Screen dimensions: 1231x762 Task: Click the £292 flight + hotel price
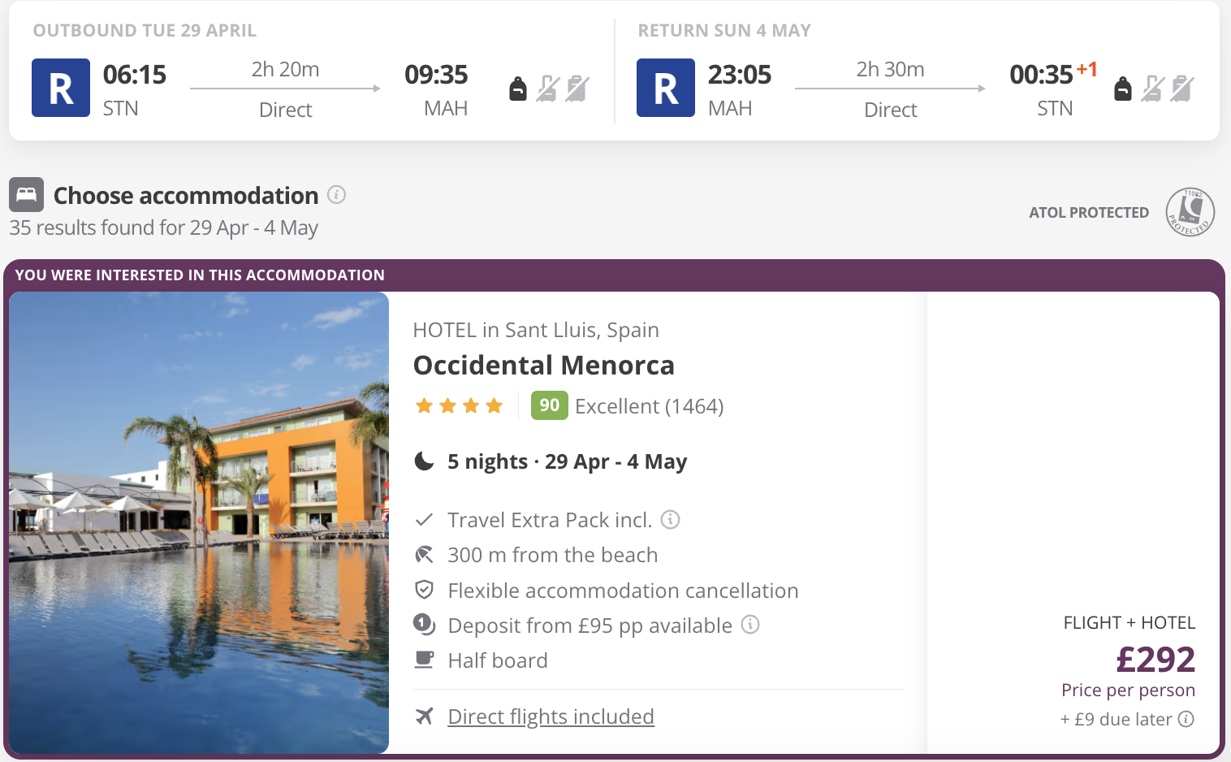coord(1155,659)
